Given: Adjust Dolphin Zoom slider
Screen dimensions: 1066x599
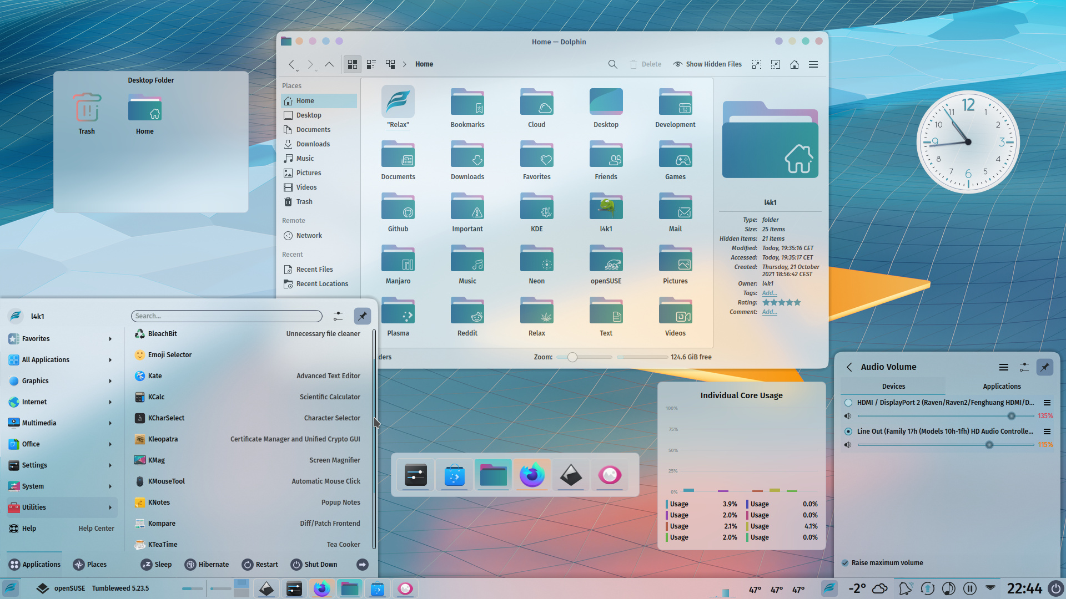Looking at the screenshot, I should pos(584,357).
